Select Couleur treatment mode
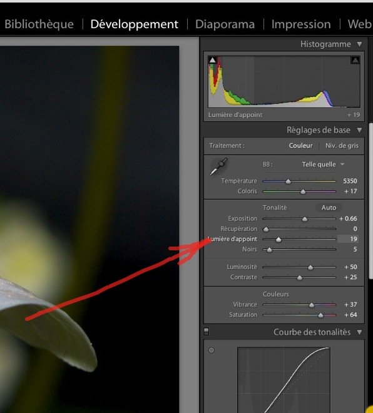 pyautogui.click(x=300, y=146)
